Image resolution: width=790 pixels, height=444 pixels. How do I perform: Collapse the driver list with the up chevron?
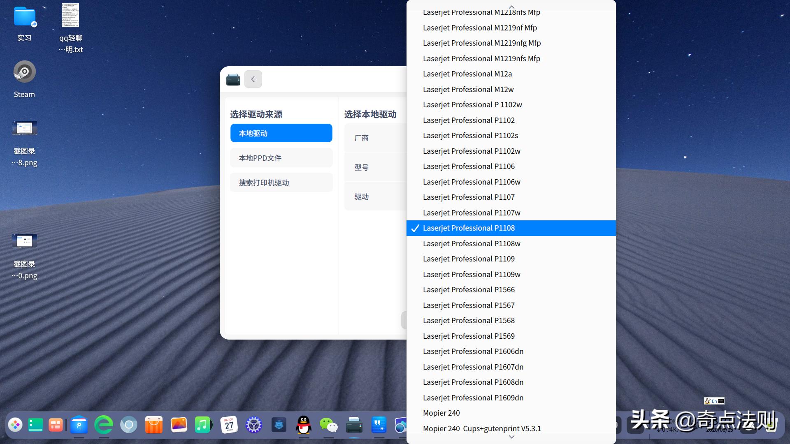tap(511, 7)
